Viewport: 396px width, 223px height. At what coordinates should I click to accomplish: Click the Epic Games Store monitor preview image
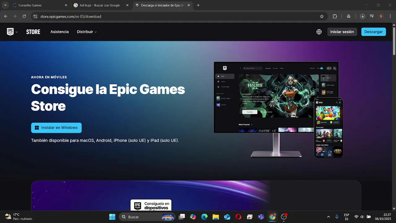pyautogui.click(x=276, y=97)
